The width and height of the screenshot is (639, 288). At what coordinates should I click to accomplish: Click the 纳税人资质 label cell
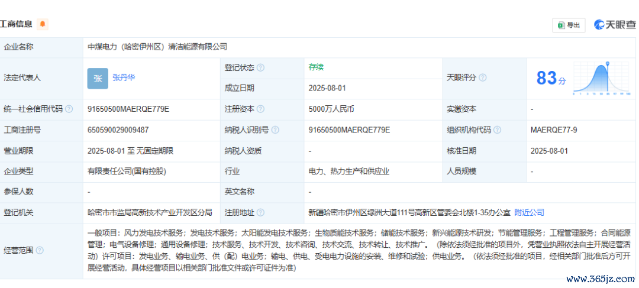[x=262, y=151]
